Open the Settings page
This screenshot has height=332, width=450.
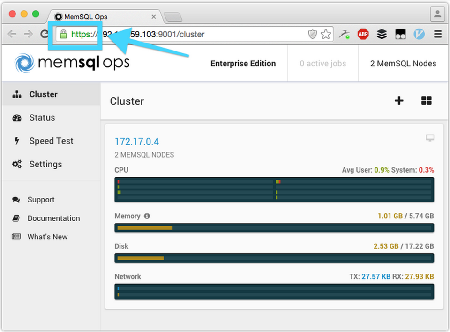pos(45,164)
